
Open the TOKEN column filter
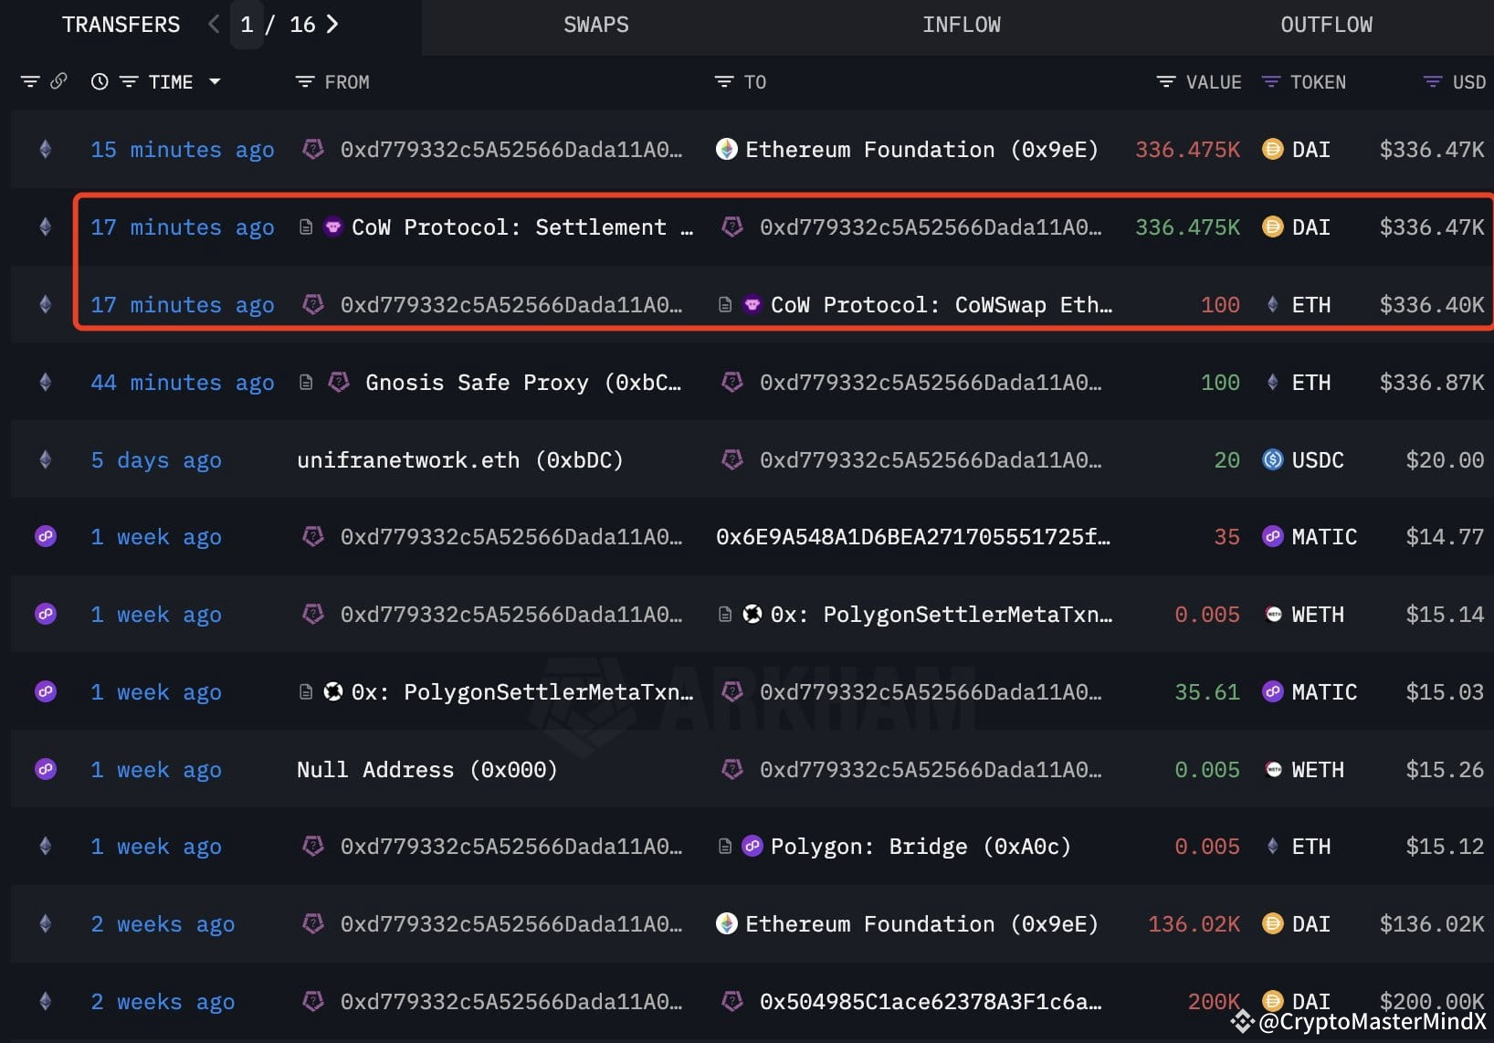1270,82
